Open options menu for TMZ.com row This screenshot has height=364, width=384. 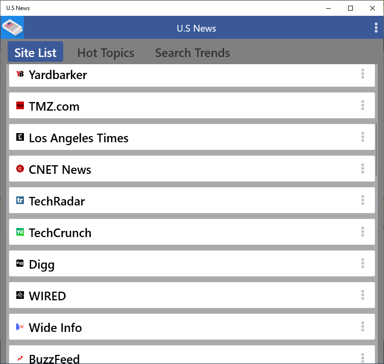click(x=363, y=105)
